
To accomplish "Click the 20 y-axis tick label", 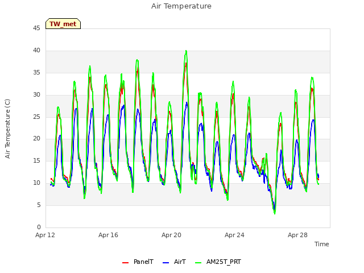I will click(x=36, y=139).
